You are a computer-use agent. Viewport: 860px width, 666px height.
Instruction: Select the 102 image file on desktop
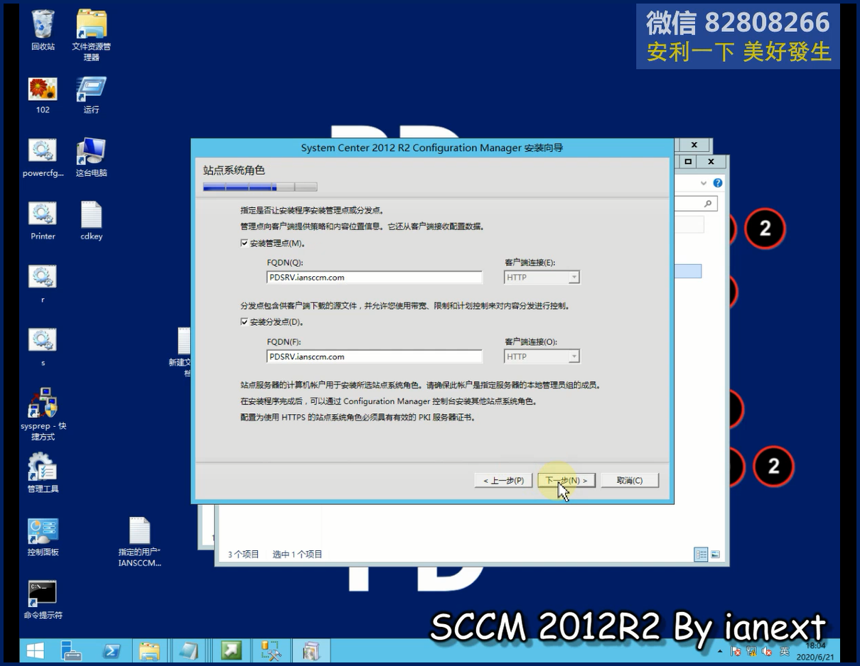[x=43, y=95]
